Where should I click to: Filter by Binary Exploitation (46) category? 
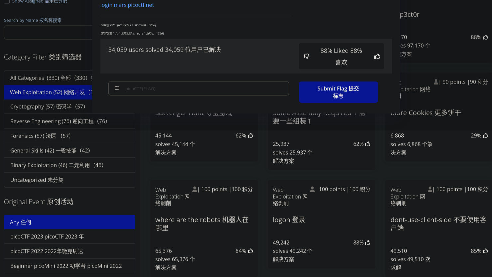69,165
